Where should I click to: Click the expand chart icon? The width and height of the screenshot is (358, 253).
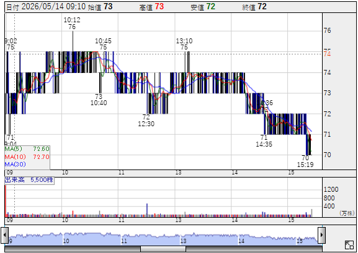[x=349, y=245]
